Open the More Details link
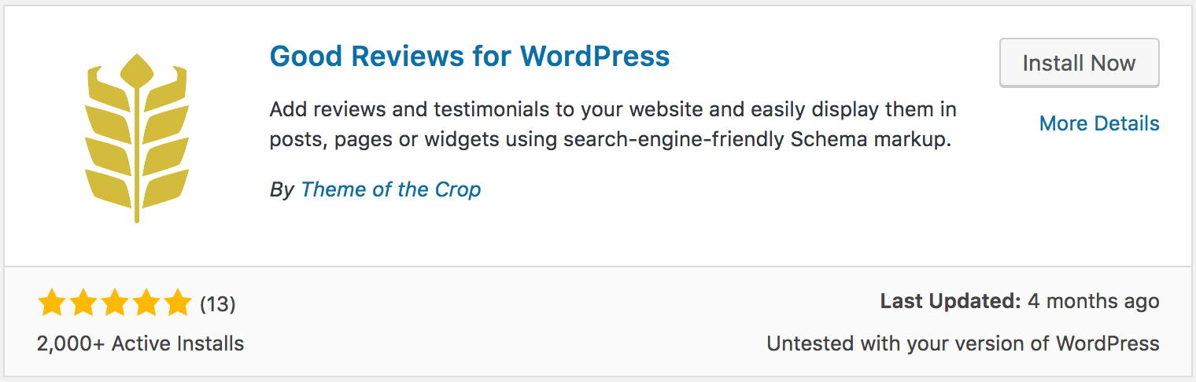 1099,123
